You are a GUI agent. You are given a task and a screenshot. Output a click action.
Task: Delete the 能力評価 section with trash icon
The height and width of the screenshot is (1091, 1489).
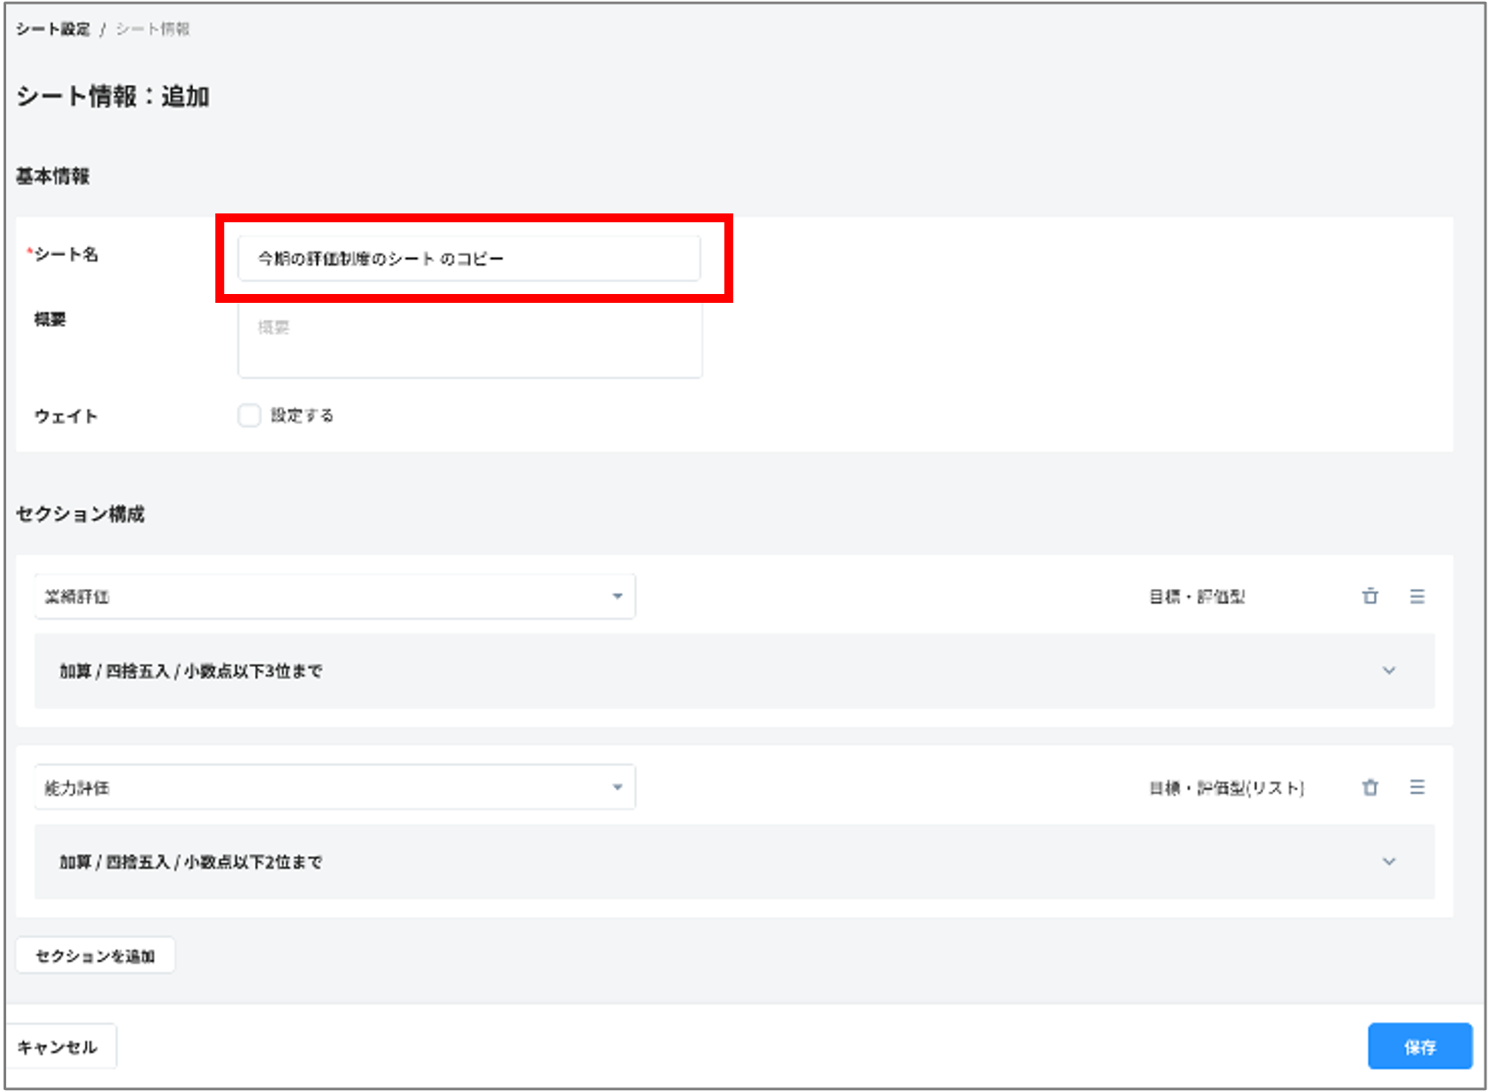[1369, 787]
